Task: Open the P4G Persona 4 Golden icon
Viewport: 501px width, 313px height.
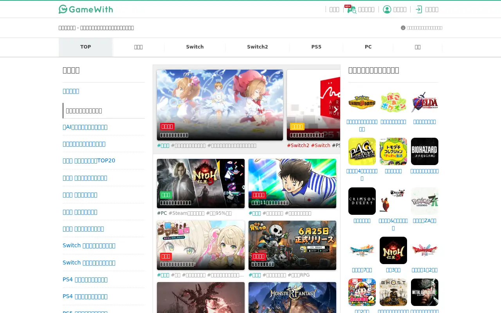Action: (362, 151)
